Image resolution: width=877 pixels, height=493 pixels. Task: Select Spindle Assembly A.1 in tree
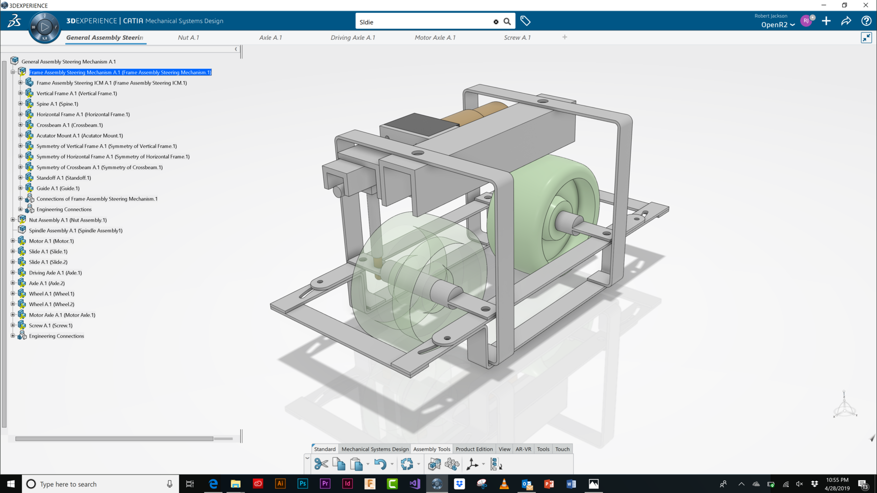[75, 230]
